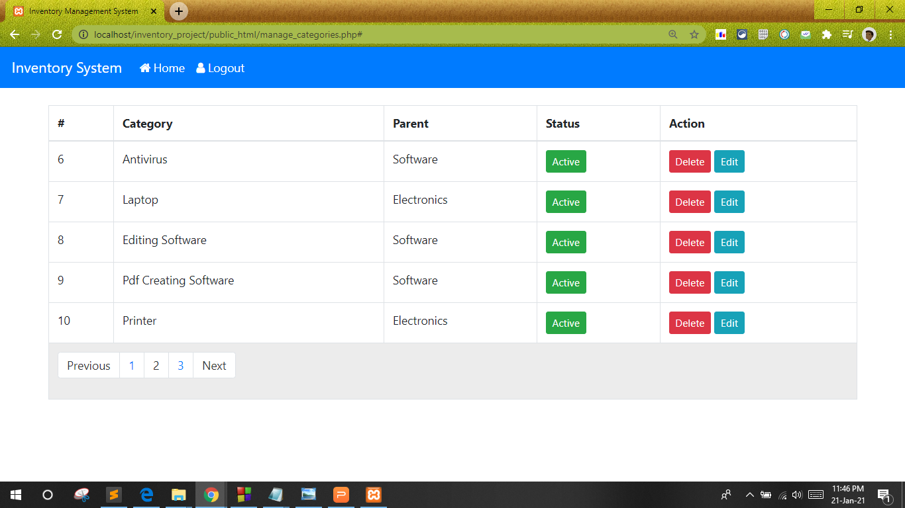Edit the Pdf Creating Software category

[729, 282]
